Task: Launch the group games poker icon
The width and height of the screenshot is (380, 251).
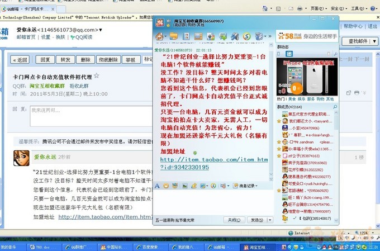Action: click(211, 36)
